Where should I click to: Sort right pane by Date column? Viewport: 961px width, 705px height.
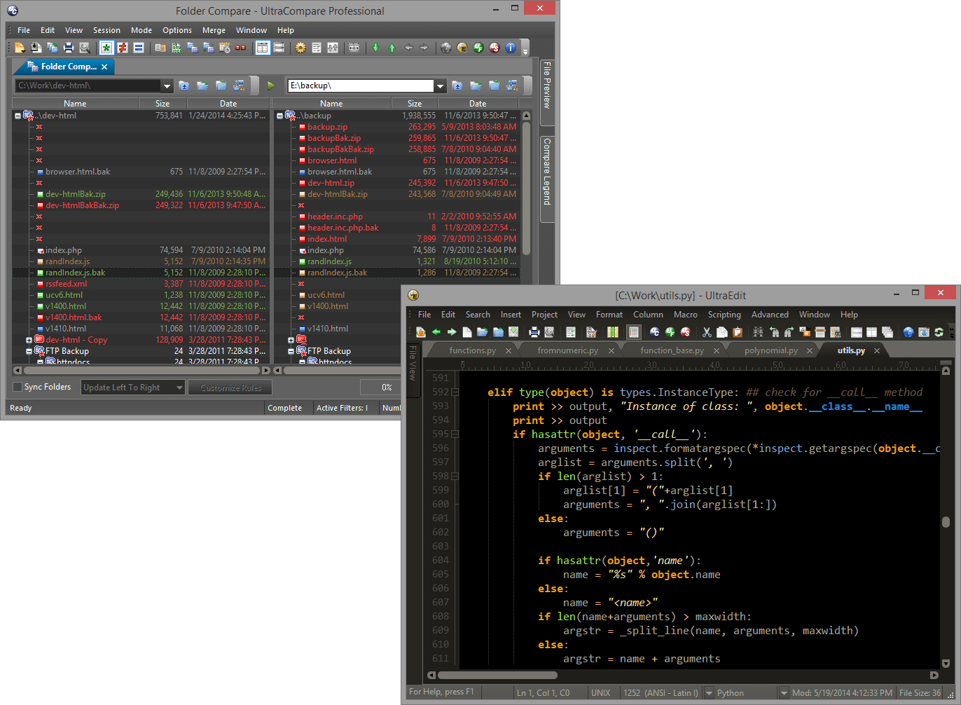click(x=478, y=104)
